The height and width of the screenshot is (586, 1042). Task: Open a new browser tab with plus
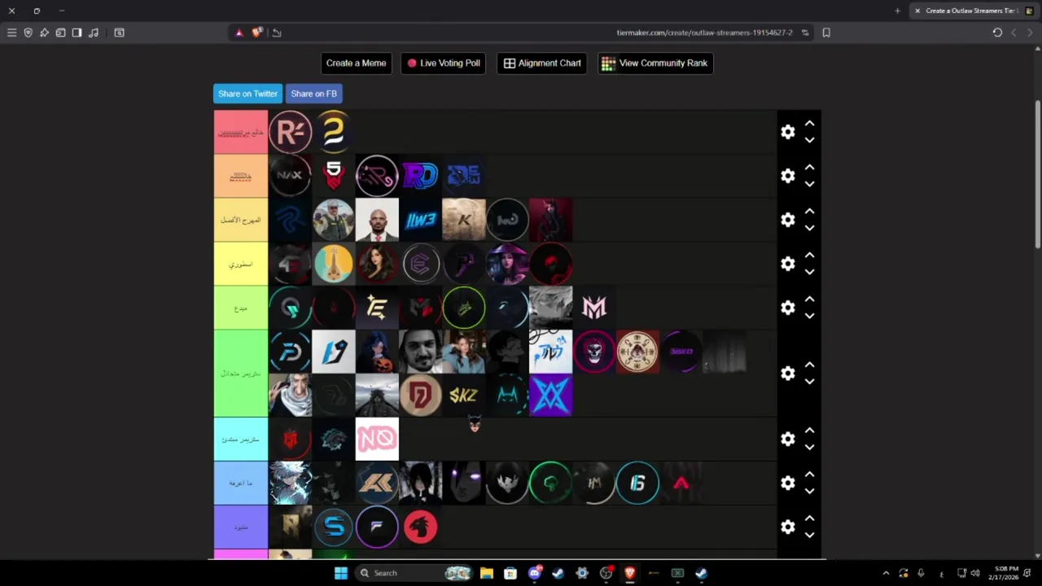coord(897,11)
